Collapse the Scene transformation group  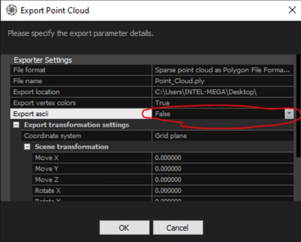click(x=27, y=147)
